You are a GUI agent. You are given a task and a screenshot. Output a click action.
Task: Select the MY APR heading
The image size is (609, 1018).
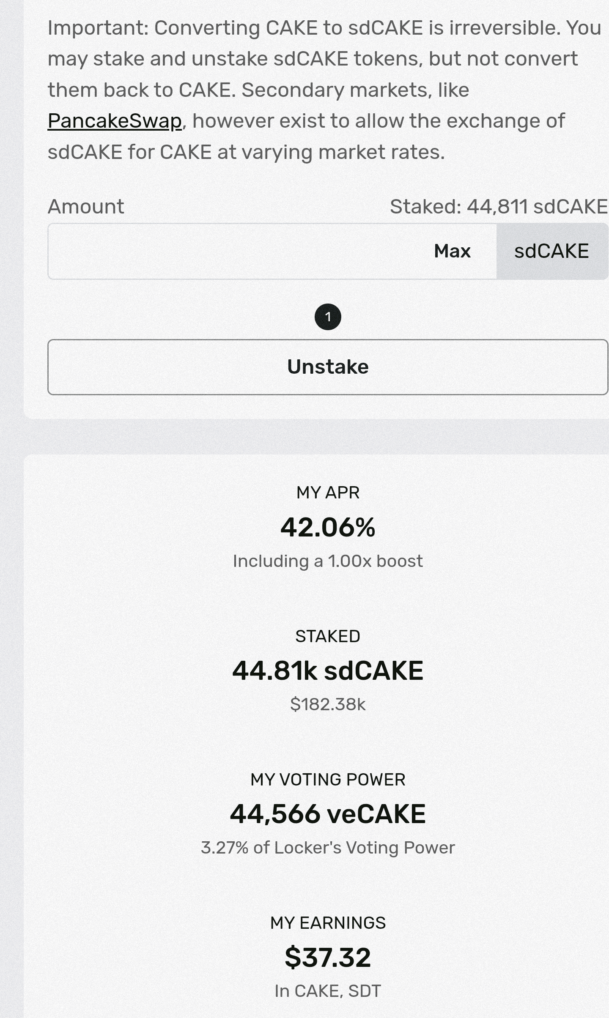pos(328,493)
